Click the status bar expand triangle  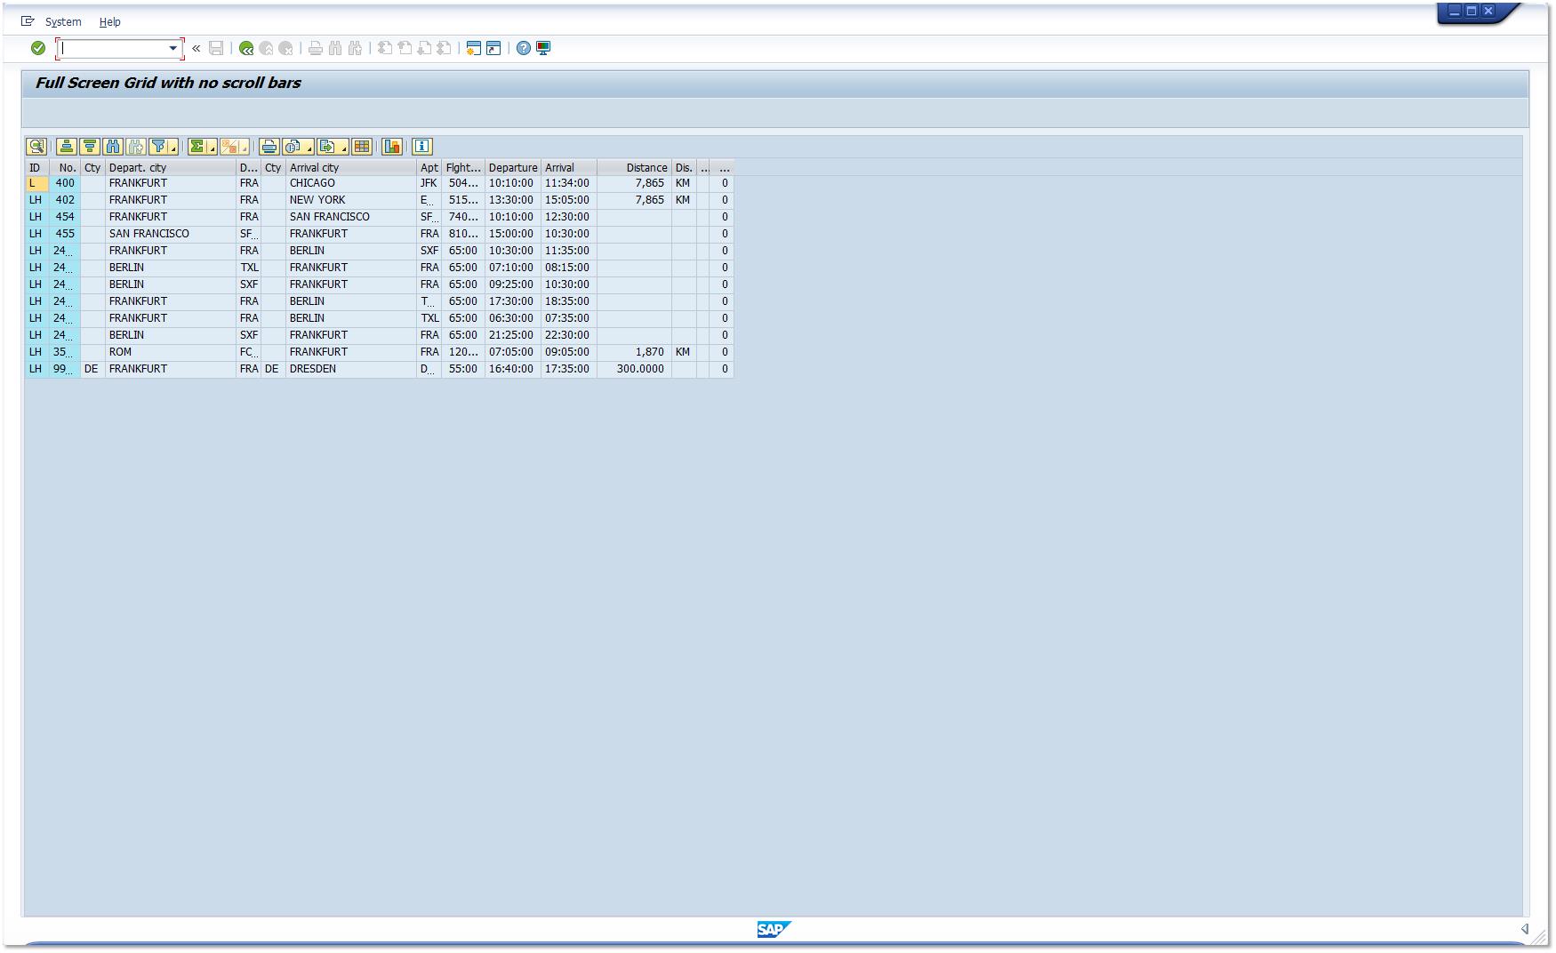coord(1524,929)
